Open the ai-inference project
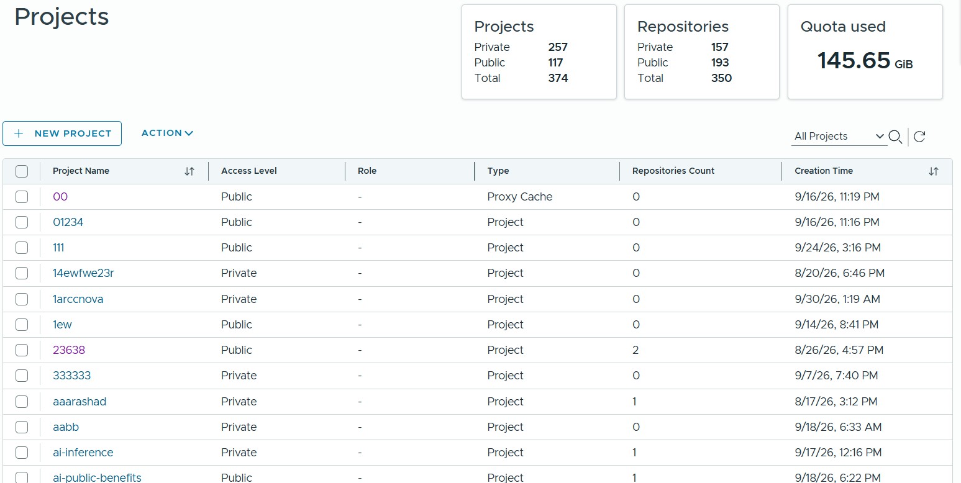 pyautogui.click(x=83, y=453)
